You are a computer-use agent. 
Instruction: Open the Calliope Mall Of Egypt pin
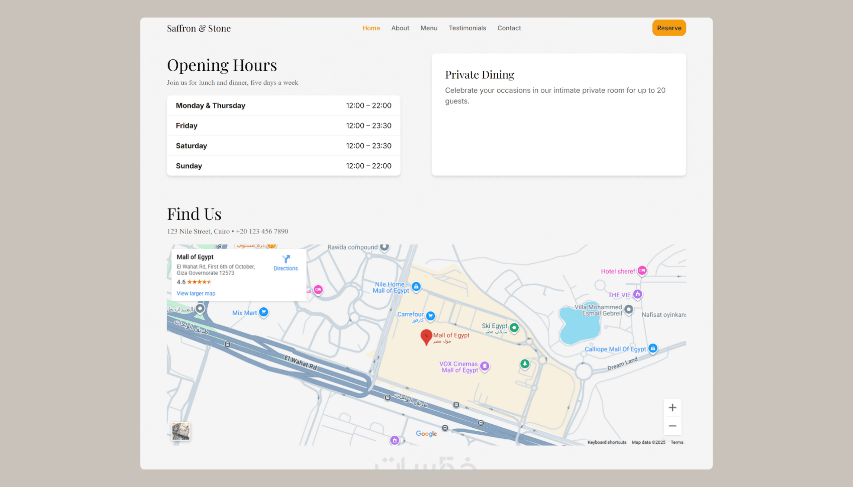coord(653,348)
